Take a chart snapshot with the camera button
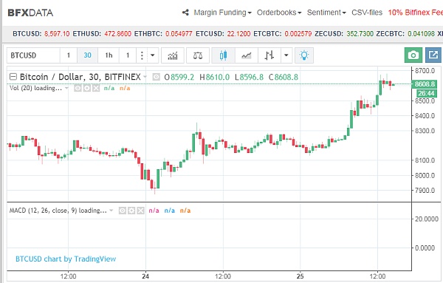443x283 pixels. (x=413, y=55)
